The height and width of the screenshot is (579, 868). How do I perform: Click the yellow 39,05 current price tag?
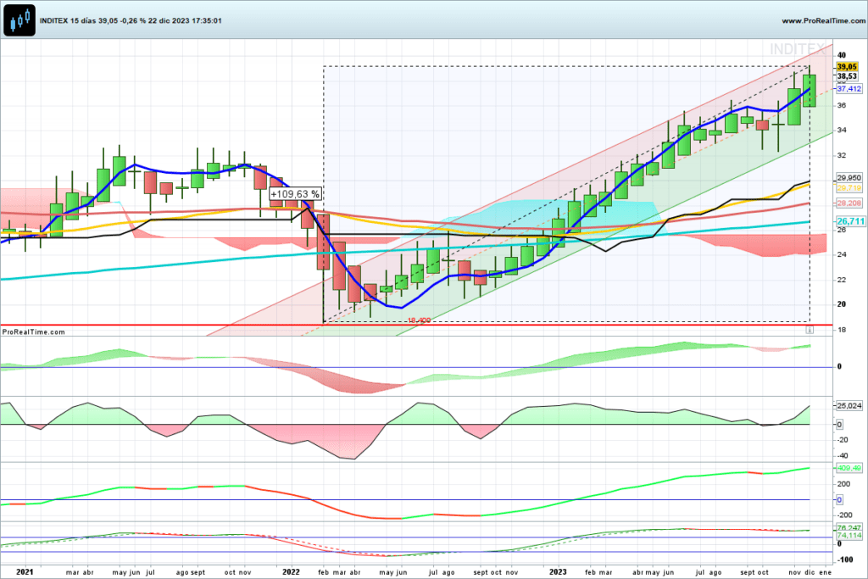(847, 67)
